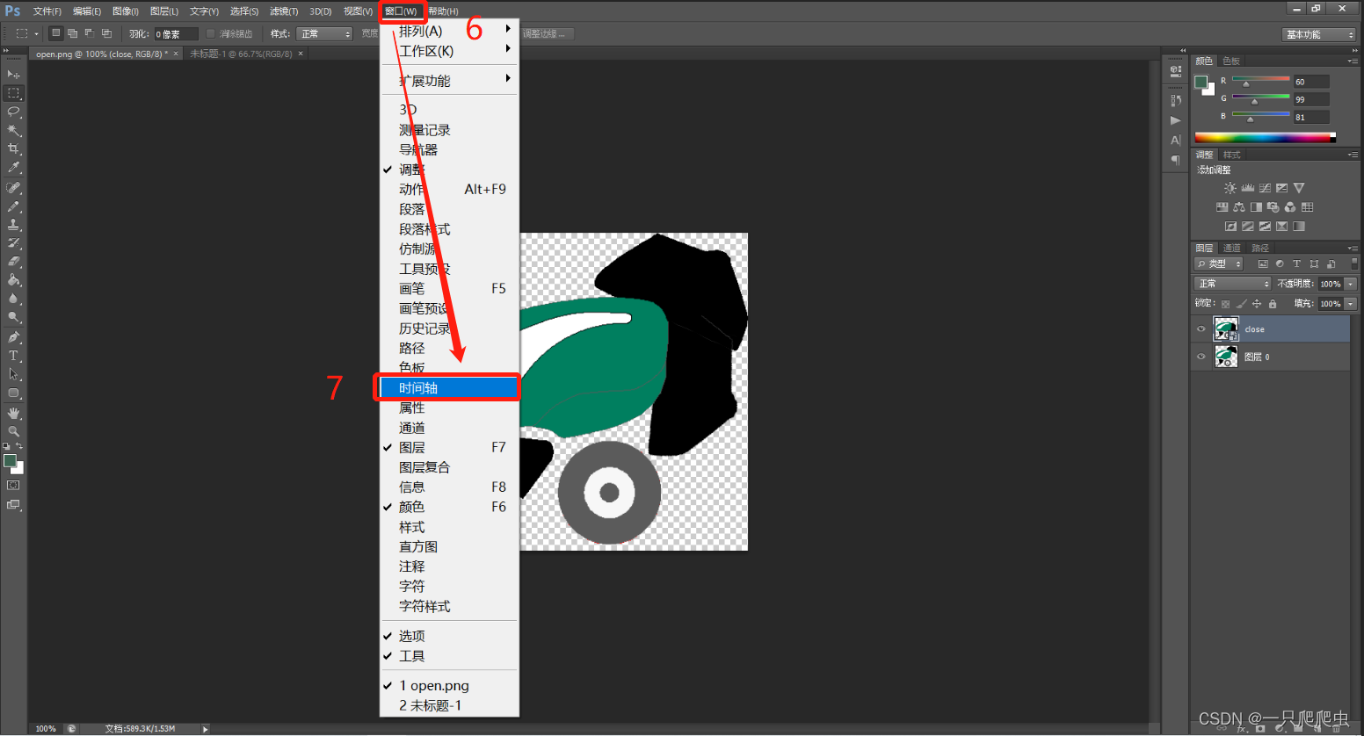Select the Zoom tool
This screenshot has height=736, width=1364.
coord(13,431)
